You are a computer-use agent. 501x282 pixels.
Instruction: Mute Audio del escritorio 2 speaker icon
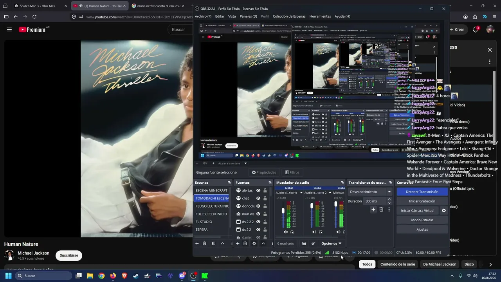(x=314, y=232)
